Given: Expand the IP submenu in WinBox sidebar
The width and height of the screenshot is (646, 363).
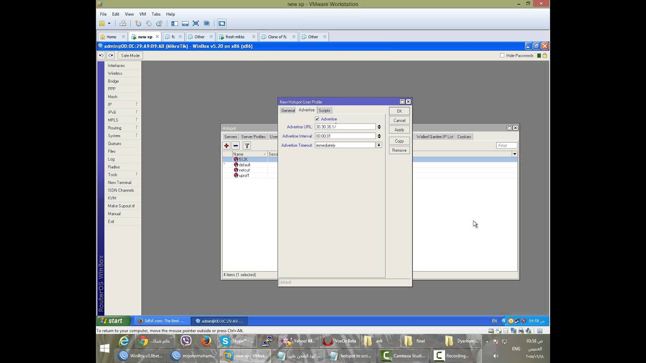Looking at the screenshot, I should (x=137, y=104).
